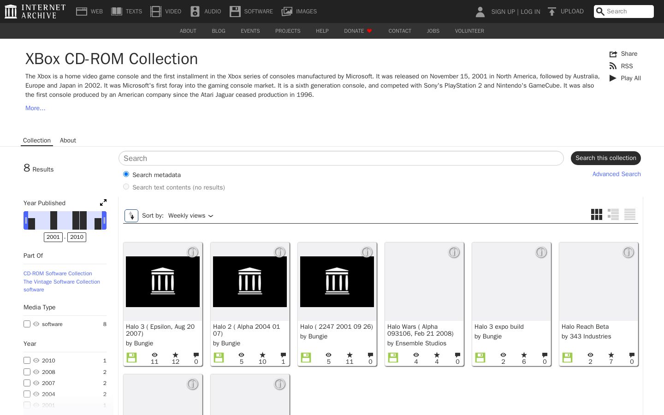The image size is (664, 415).
Task: Open the Blog menu item
Action: pyautogui.click(x=219, y=31)
